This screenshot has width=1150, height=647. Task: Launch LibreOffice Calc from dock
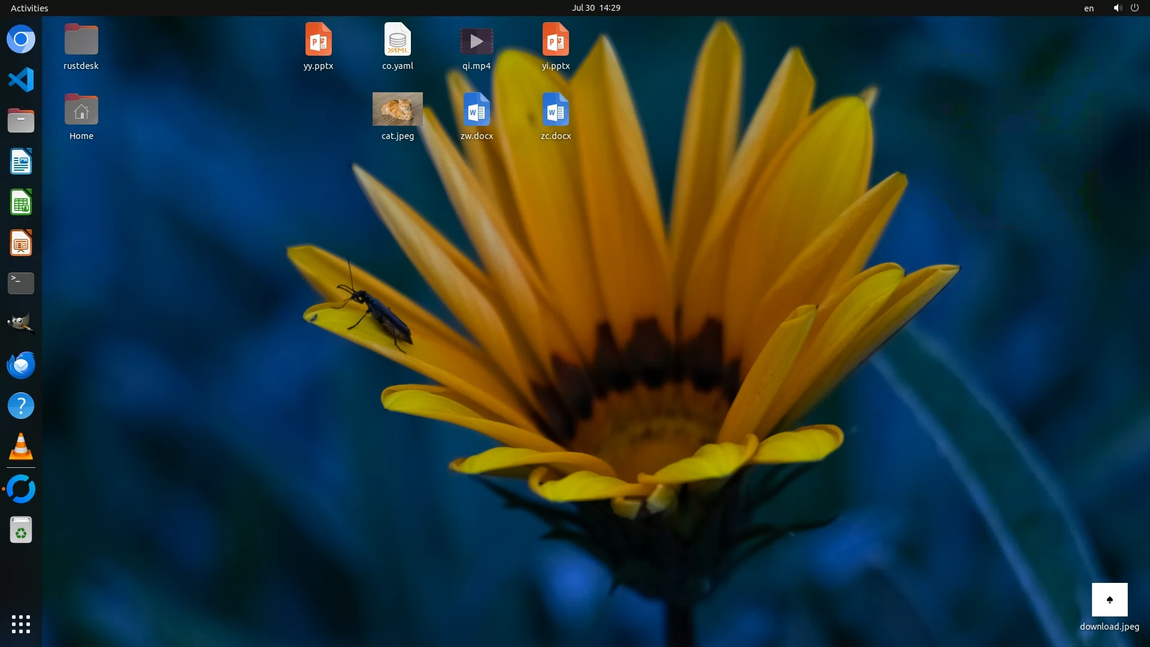pos(21,202)
